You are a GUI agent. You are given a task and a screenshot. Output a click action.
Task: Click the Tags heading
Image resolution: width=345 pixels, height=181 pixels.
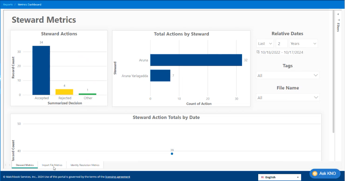[x=287, y=66]
